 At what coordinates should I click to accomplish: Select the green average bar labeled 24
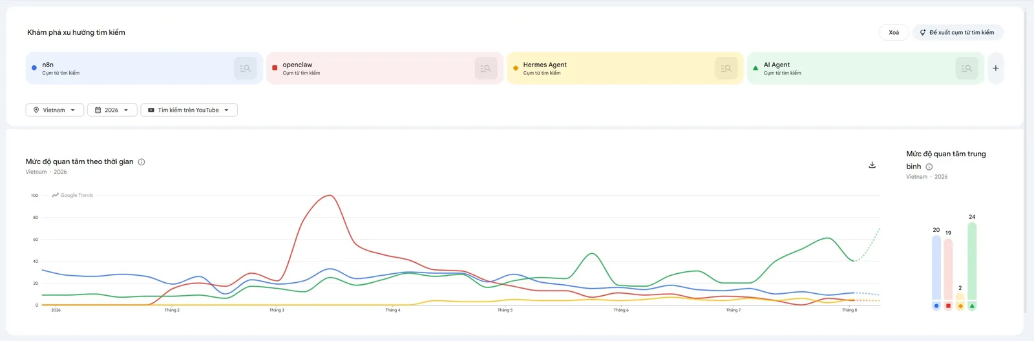click(972, 262)
